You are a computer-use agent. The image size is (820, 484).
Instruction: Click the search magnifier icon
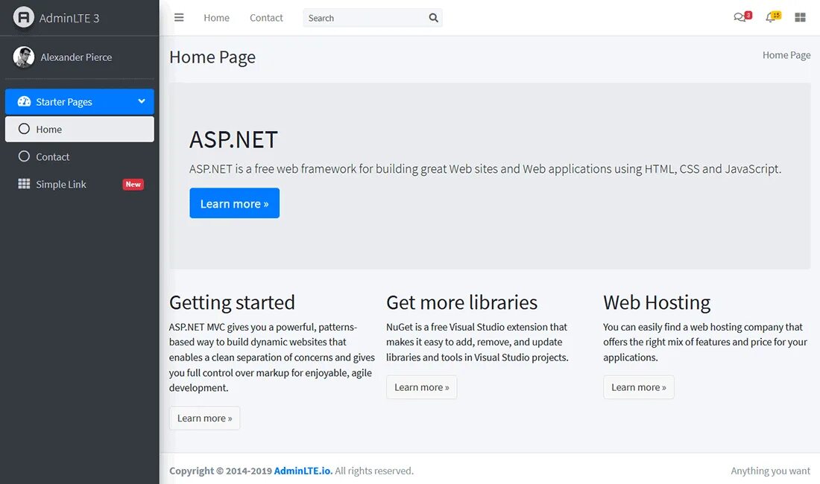point(434,18)
